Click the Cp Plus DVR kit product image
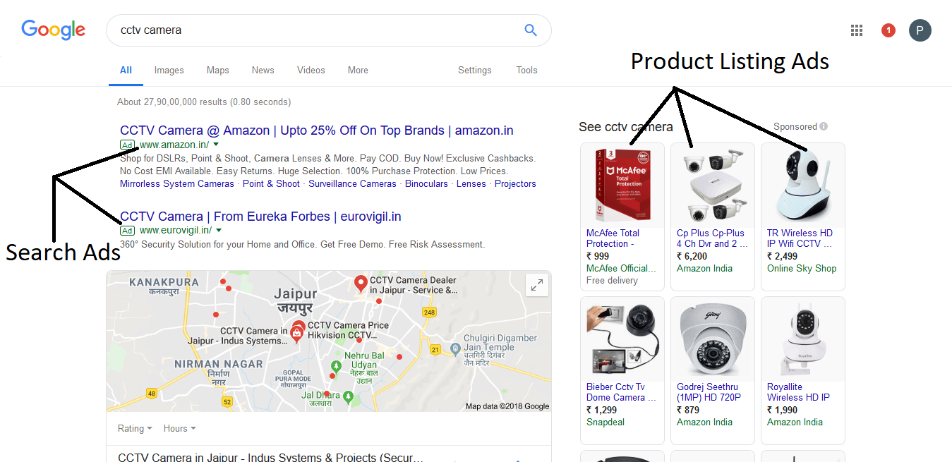The height and width of the screenshot is (462, 952). 712,185
